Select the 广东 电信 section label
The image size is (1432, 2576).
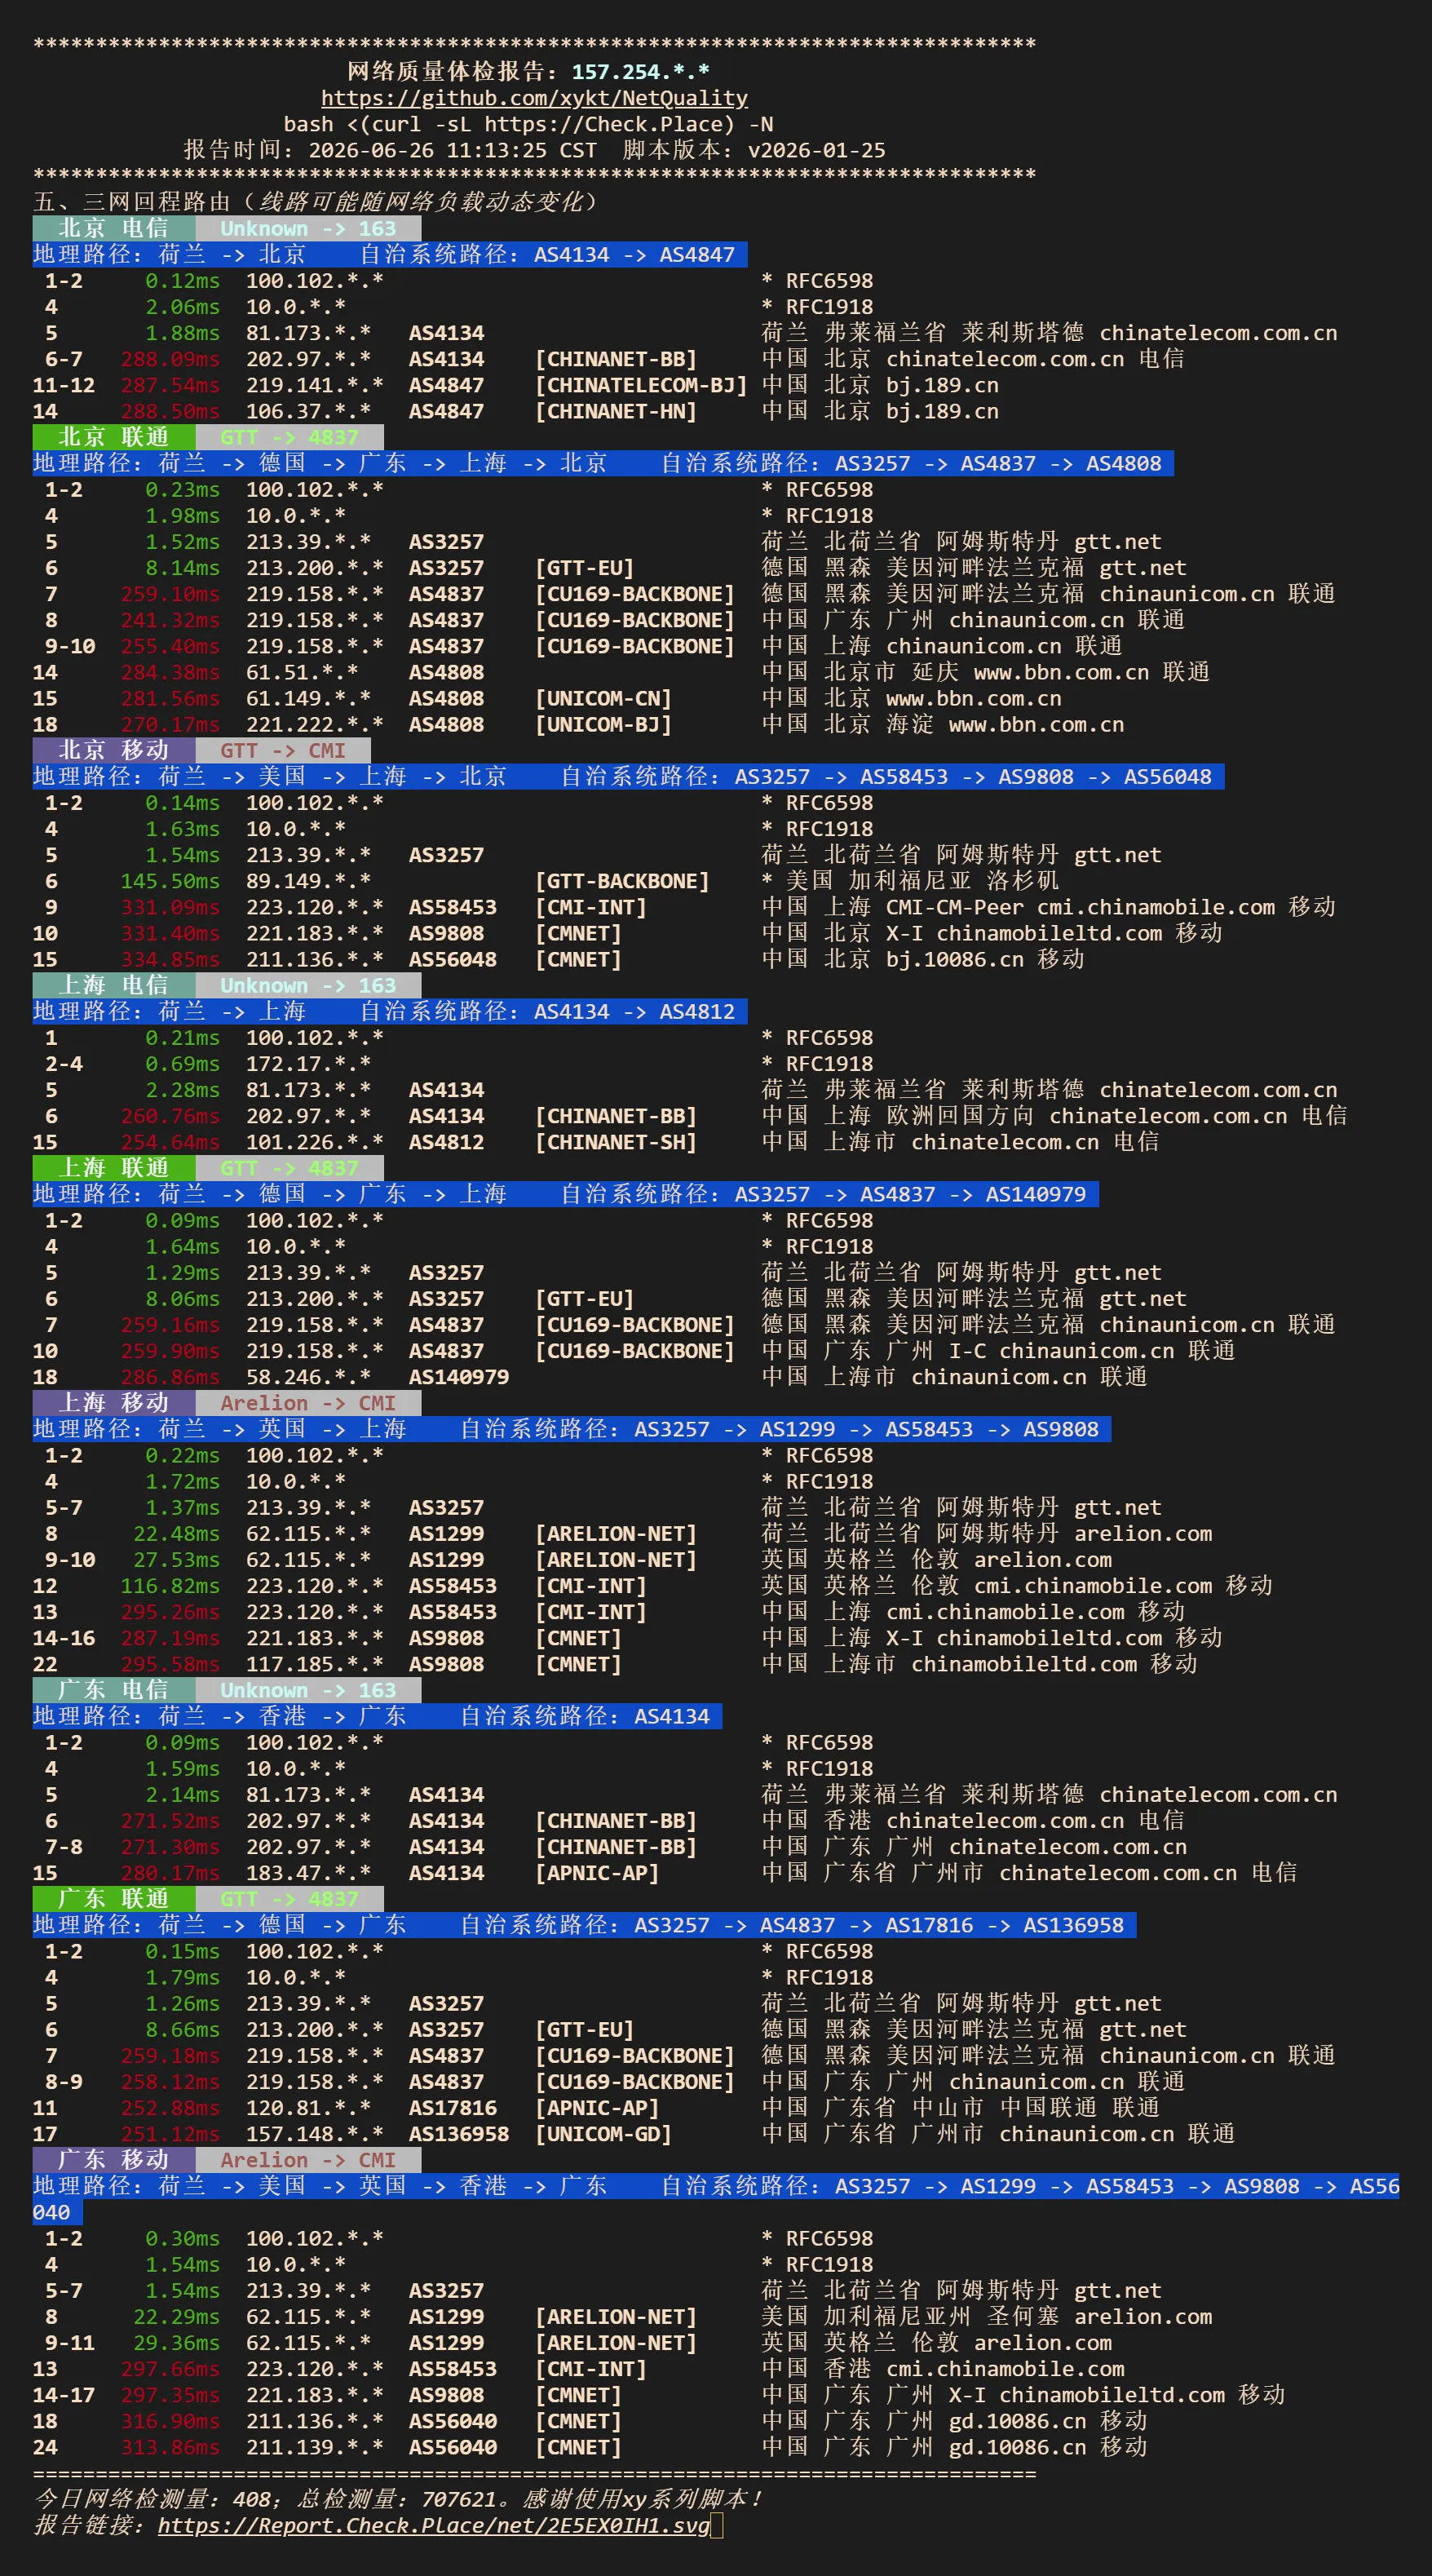point(113,1690)
